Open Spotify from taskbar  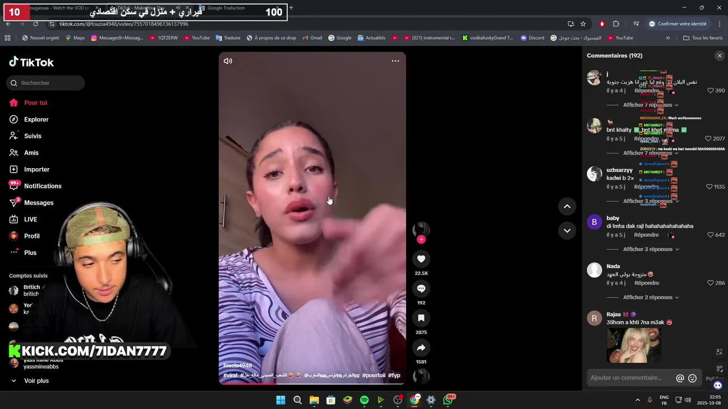pos(364,400)
